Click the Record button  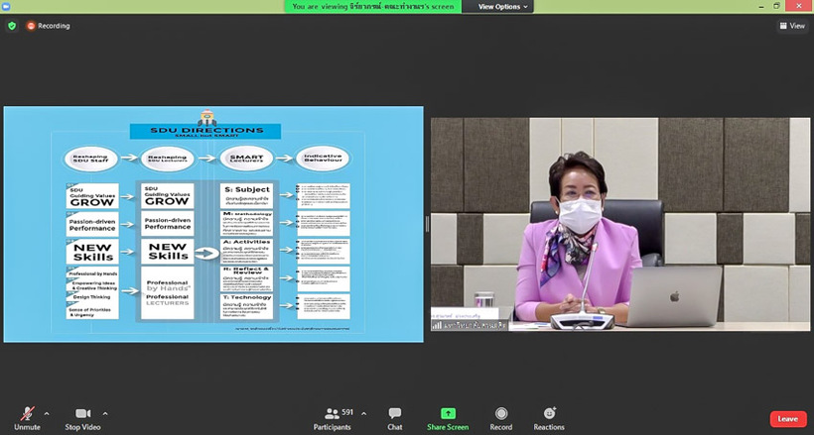(x=501, y=419)
